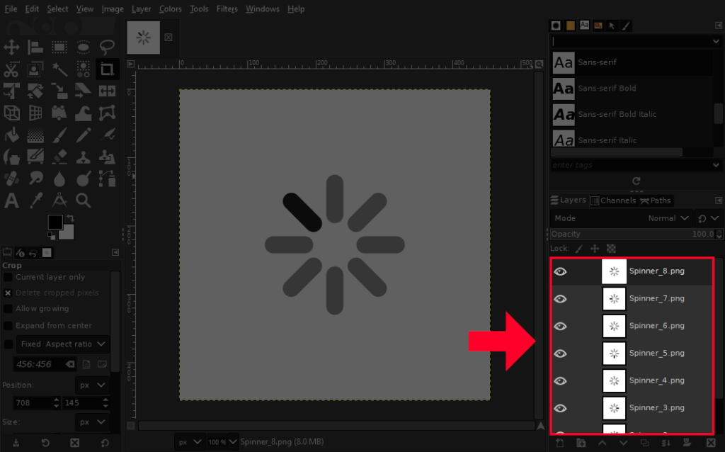Uncheck Delete cropped pixels

8,293
